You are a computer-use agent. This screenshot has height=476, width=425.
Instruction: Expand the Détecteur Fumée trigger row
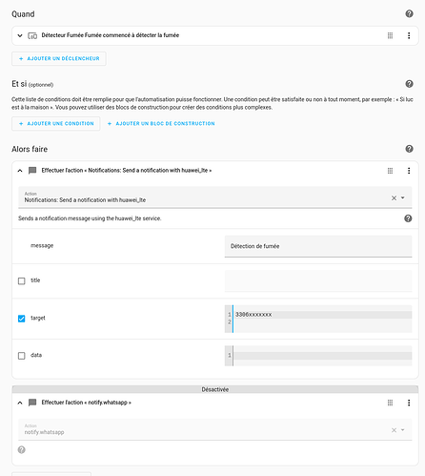pyautogui.click(x=20, y=35)
